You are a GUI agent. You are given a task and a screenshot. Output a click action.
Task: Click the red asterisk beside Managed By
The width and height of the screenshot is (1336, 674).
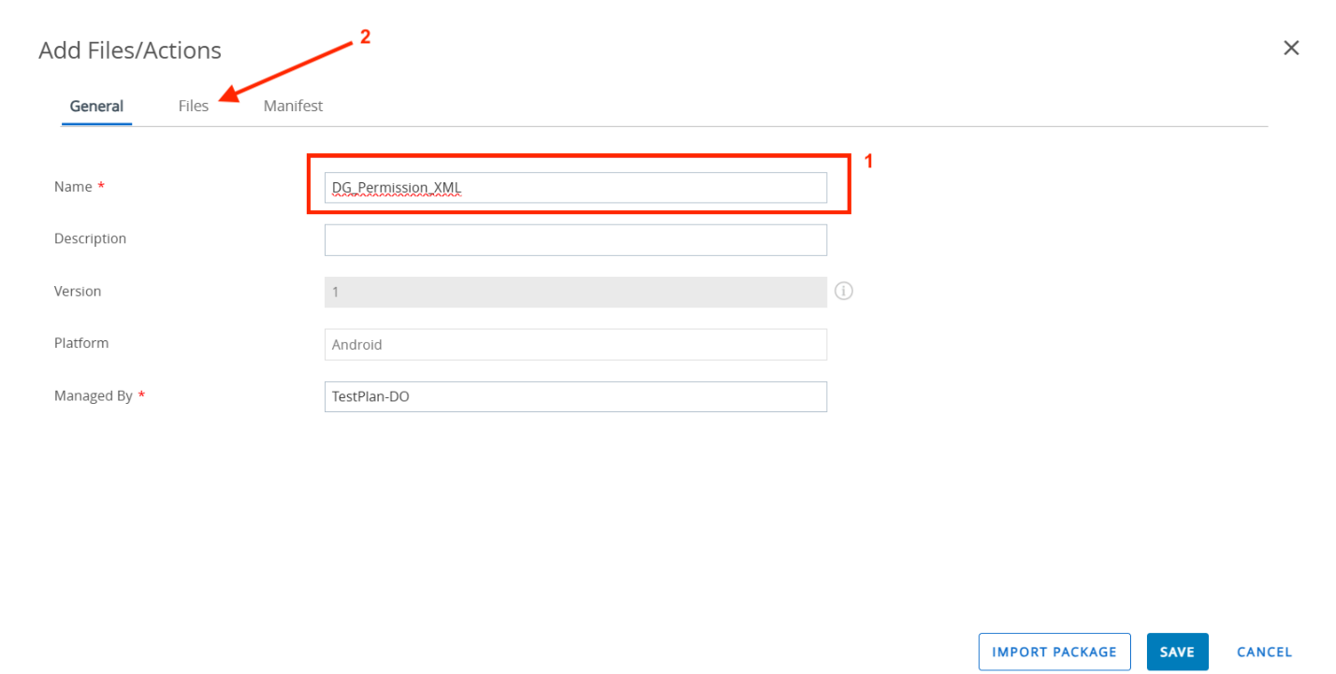(x=141, y=396)
